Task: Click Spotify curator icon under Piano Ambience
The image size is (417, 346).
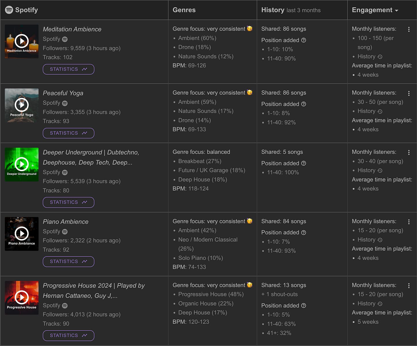Action: (65, 232)
